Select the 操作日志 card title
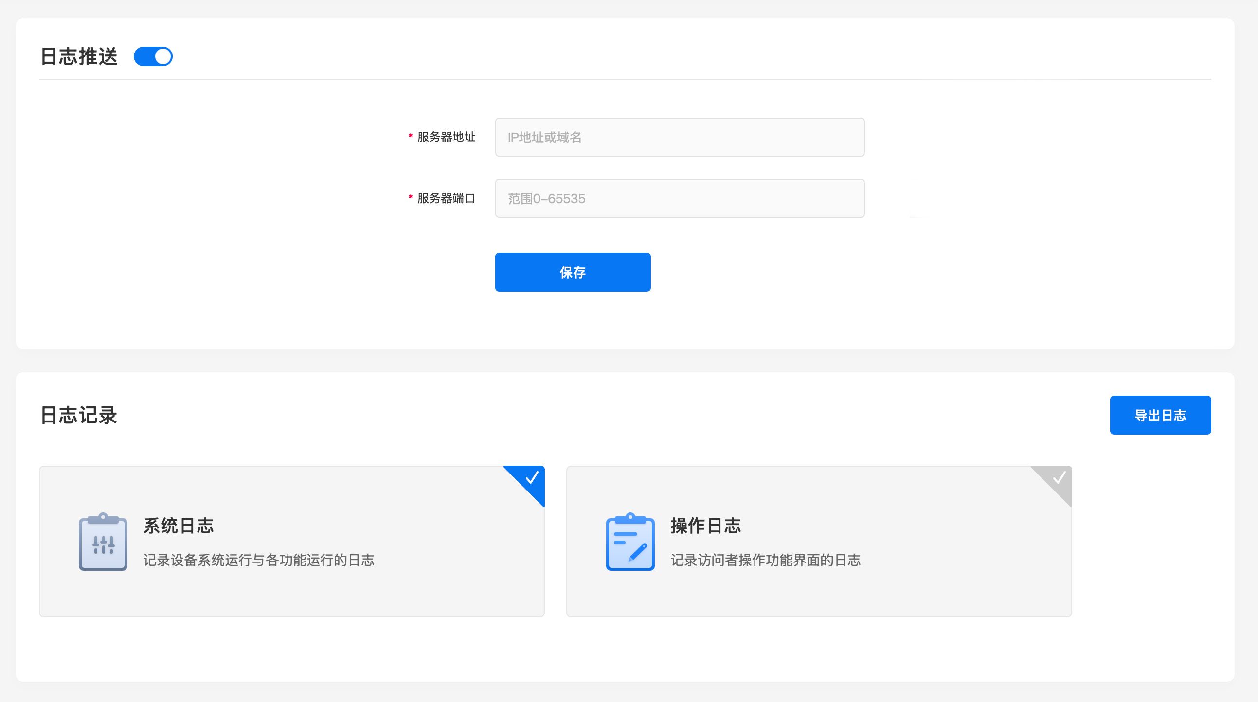The height and width of the screenshot is (702, 1258). [706, 526]
